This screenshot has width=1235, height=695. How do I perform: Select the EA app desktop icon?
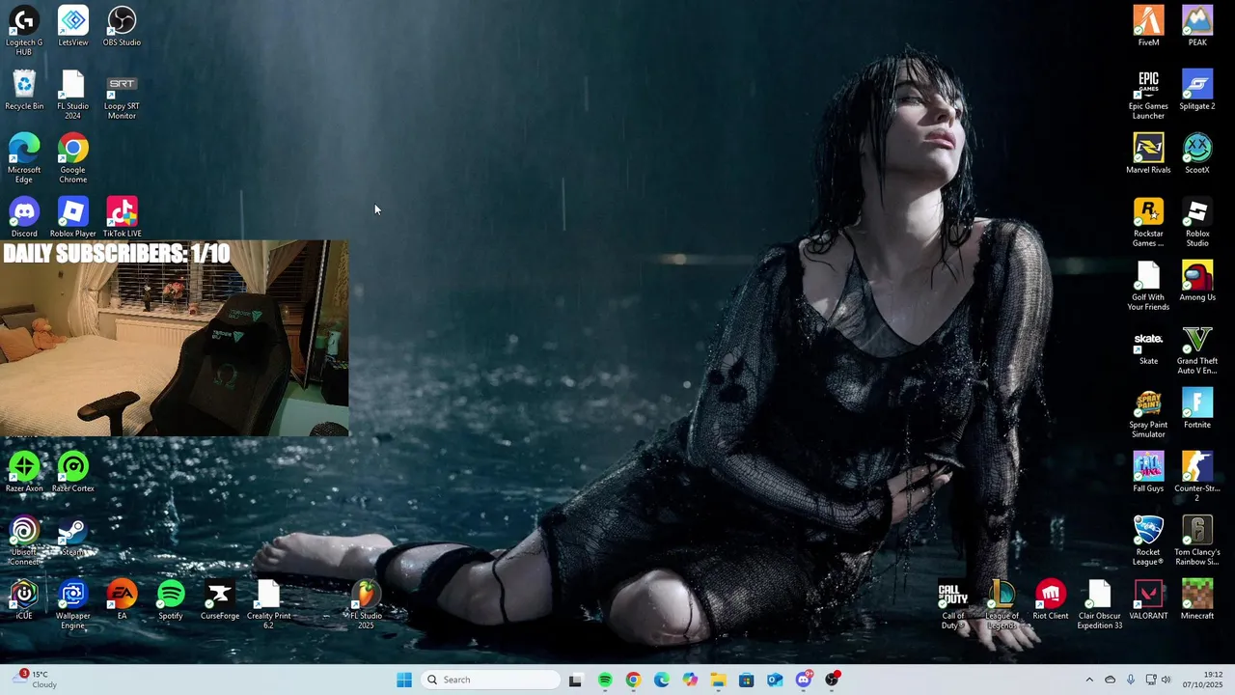click(x=122, y=600)
